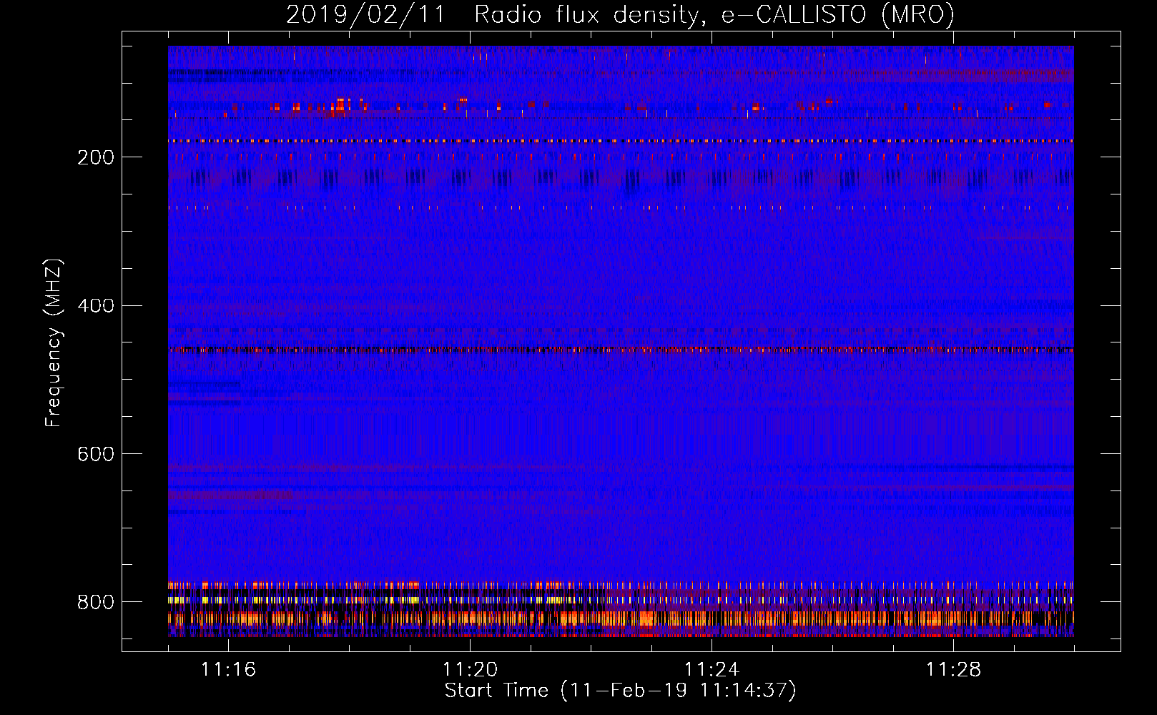Image resolution: width=1157 pixels, height=715 pixels.
Task: Click the 400 frequency tick label
Action: tap(96, 306)
